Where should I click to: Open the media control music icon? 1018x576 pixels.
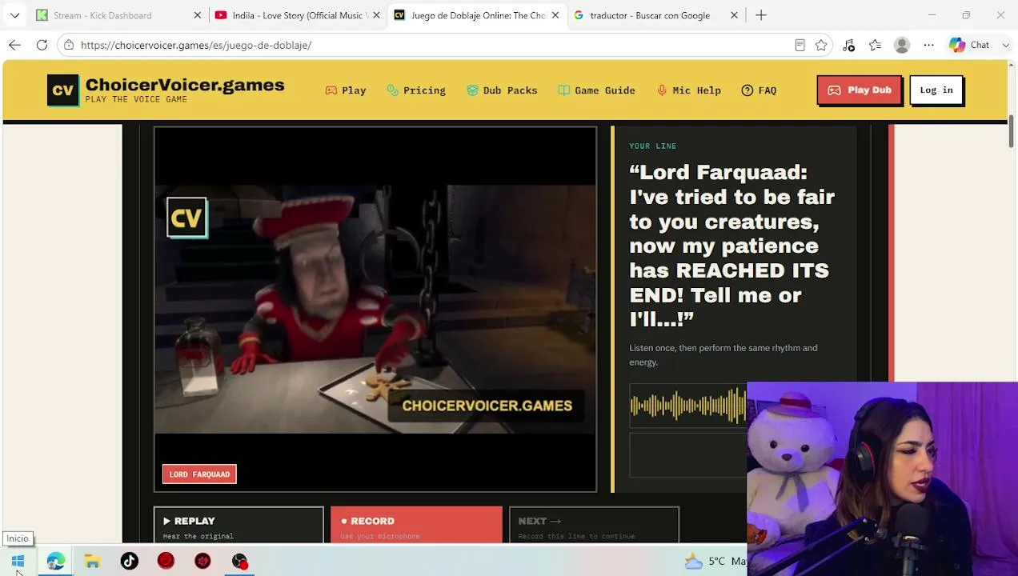(x=848, y=45)
